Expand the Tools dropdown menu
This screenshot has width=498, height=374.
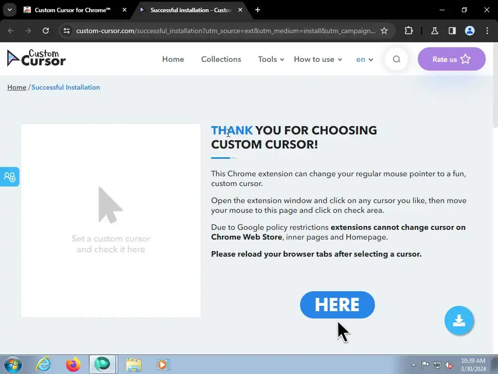271,59
